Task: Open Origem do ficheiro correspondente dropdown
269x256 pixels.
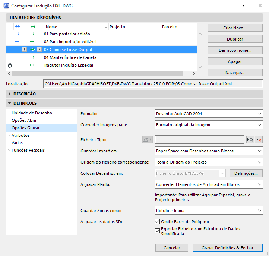Action: pyautogui.click(x=209, y=162)
